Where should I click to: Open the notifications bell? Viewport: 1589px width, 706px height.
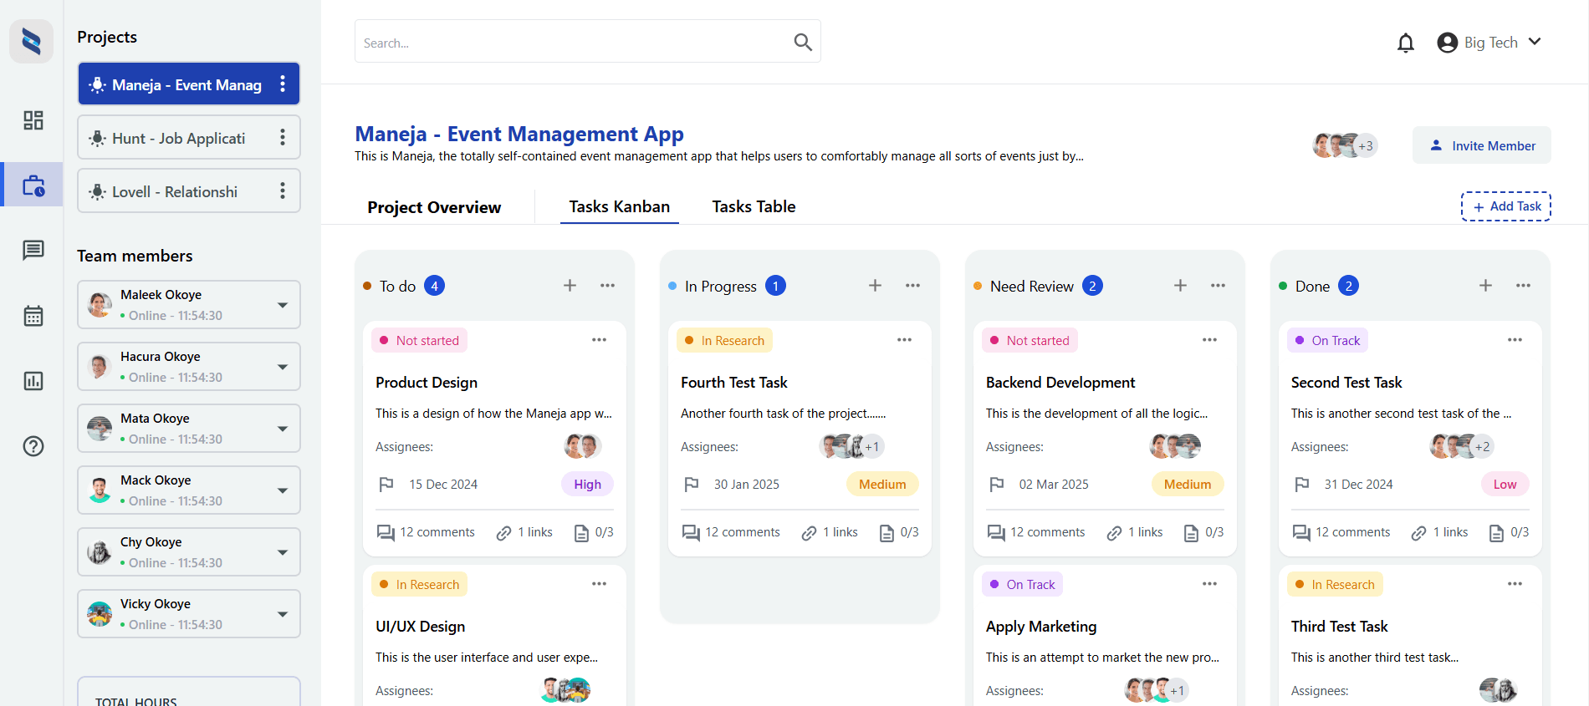(1406, 43)
